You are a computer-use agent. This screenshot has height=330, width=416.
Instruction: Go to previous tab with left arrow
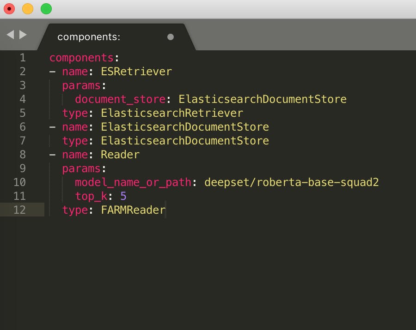tap(10, 35)
